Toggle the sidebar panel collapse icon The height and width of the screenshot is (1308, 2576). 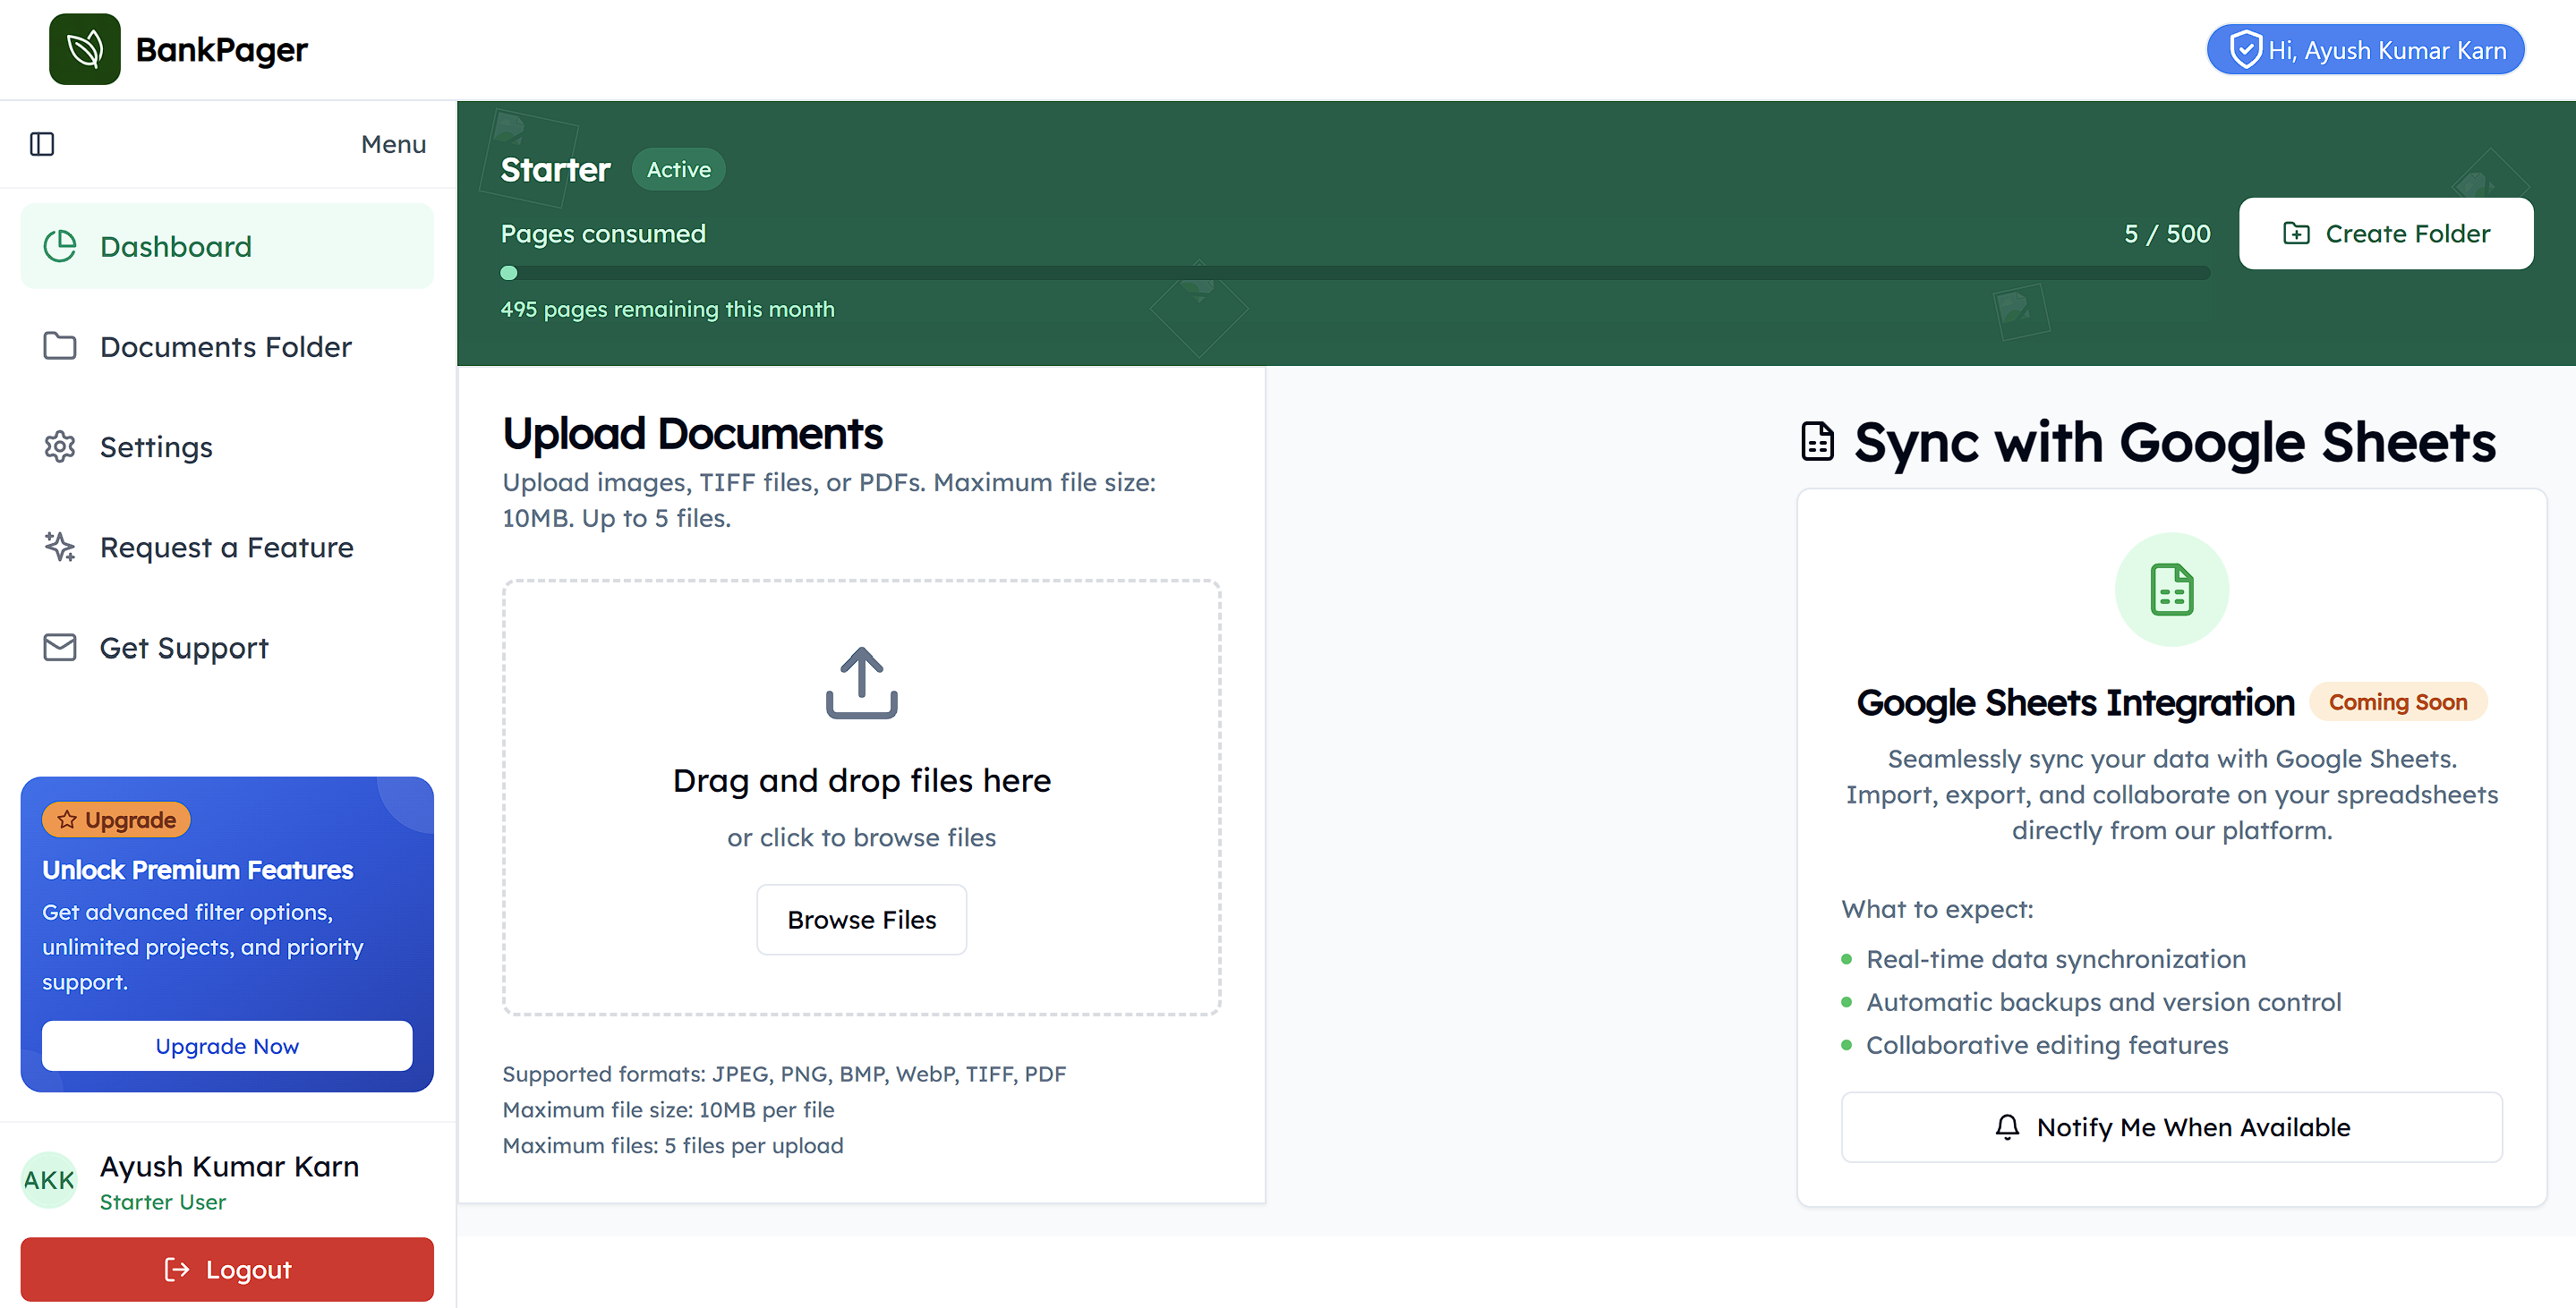(42, 144)
